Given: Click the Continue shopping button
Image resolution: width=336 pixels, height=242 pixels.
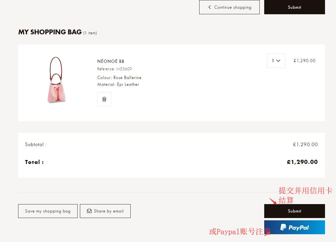Looking at the screenshot, I should click(x=229, y=7).
